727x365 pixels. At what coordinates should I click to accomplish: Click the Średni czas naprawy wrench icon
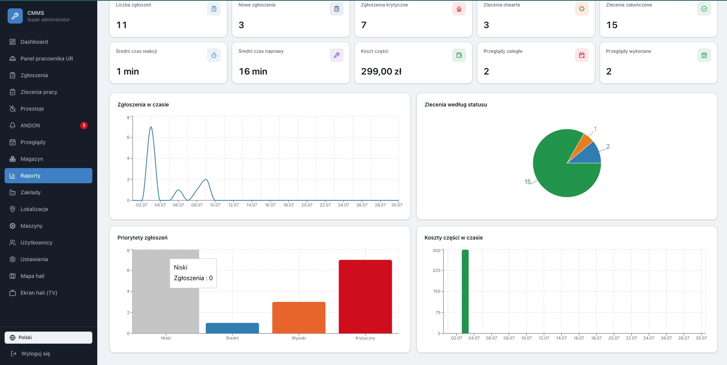tap(337, 55)
